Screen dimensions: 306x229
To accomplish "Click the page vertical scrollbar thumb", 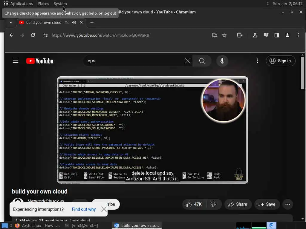I will coord(302,73).
